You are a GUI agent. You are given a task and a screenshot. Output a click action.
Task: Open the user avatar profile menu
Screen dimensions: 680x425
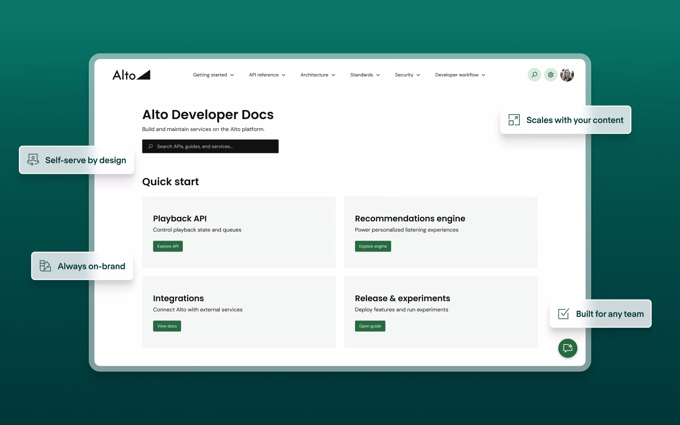click(567, 75)
